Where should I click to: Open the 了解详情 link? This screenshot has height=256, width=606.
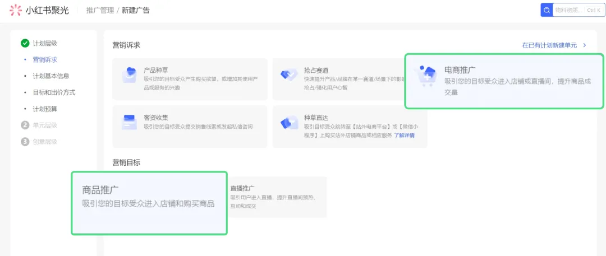click(404, 135)
